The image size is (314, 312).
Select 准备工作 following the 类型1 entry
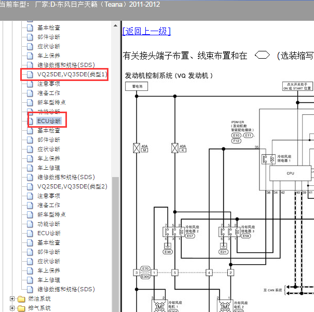click(x=49, y=93)
